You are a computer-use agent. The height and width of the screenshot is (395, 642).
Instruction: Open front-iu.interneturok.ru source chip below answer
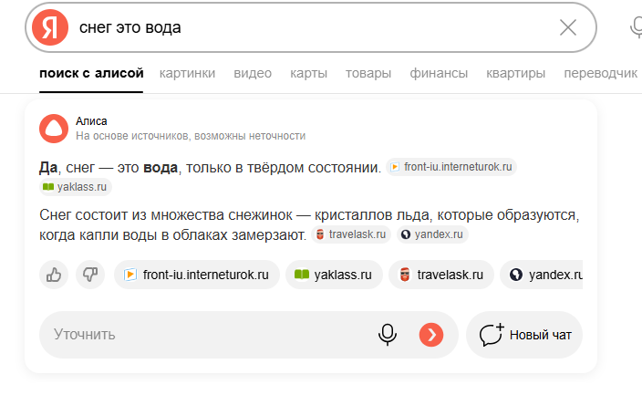pos(196,274)
